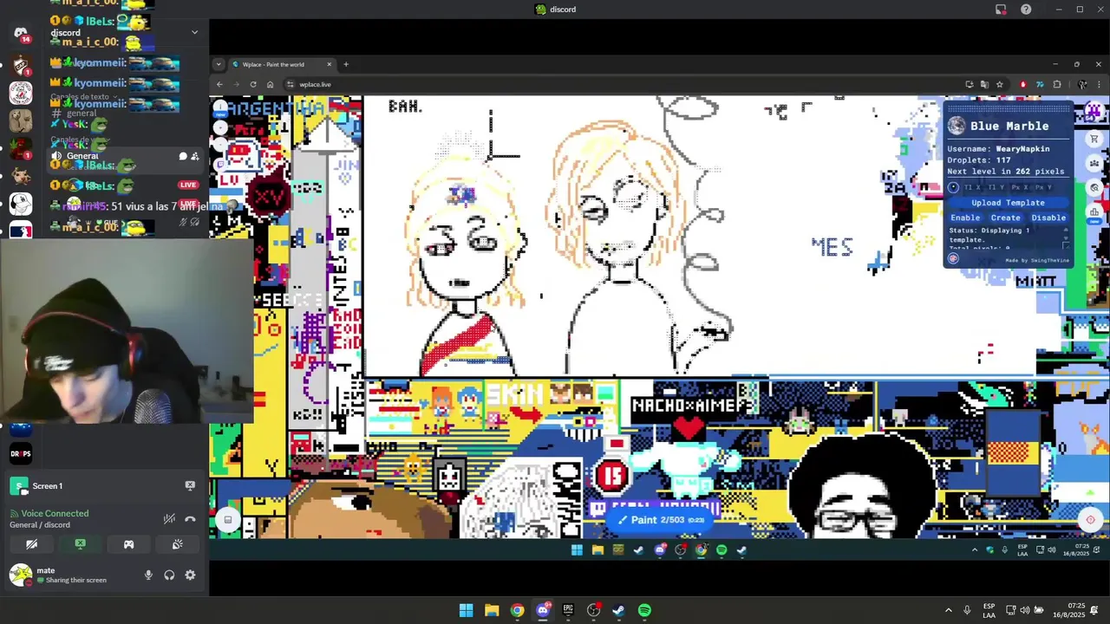Reload the page in shared browser

(x=252, y=84)
